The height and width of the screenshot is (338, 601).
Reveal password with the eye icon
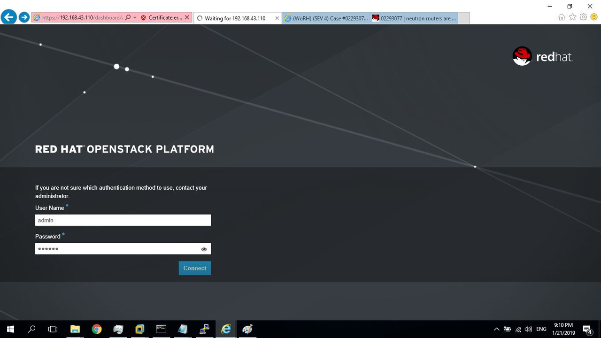204,249
